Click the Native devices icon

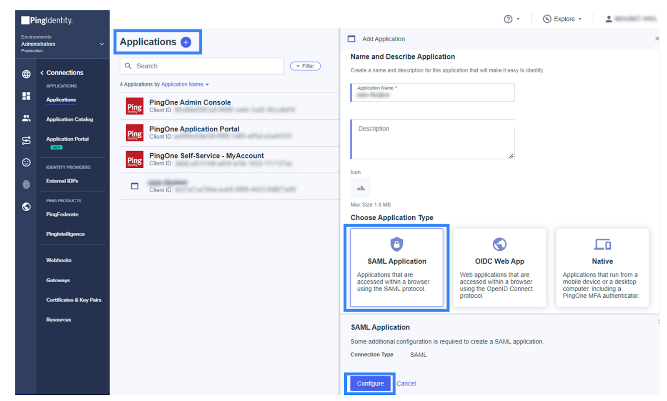tap(602, 244)
